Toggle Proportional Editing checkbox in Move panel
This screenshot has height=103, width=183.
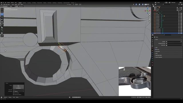click(x=13, y=95)
